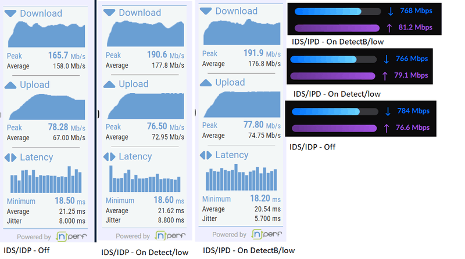Click the Latency icon in the On DetectB/low panel
Image resolution: width=465 pixels, height=259 pixels.
(x=206, y=155)
